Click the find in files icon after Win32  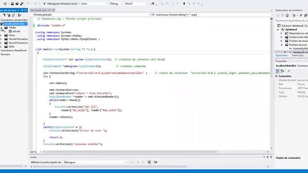click(153, 3)
